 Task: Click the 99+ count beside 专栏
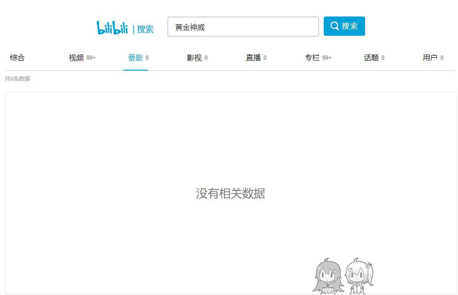[327, 58]
